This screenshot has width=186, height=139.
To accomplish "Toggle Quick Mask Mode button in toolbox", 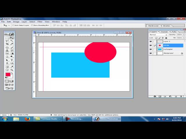I will pos(12,81).
